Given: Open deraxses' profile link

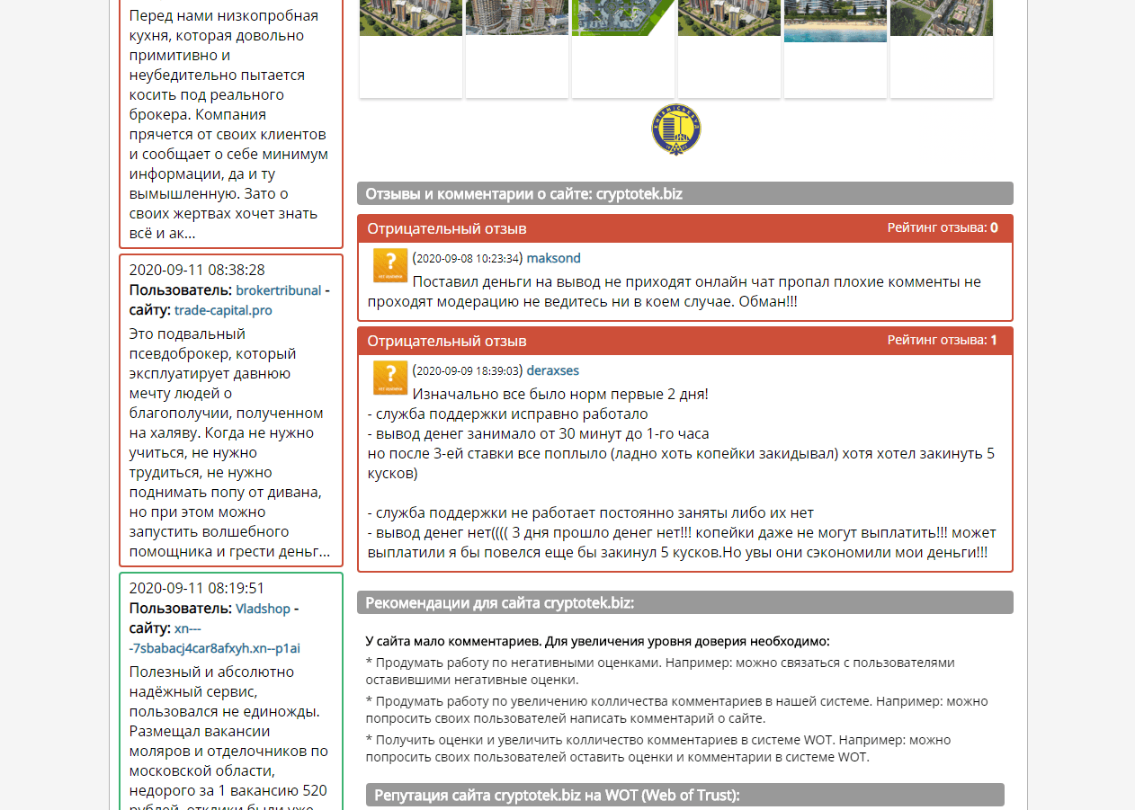Looking at the screenshot, I should click(x=553, y=370).
